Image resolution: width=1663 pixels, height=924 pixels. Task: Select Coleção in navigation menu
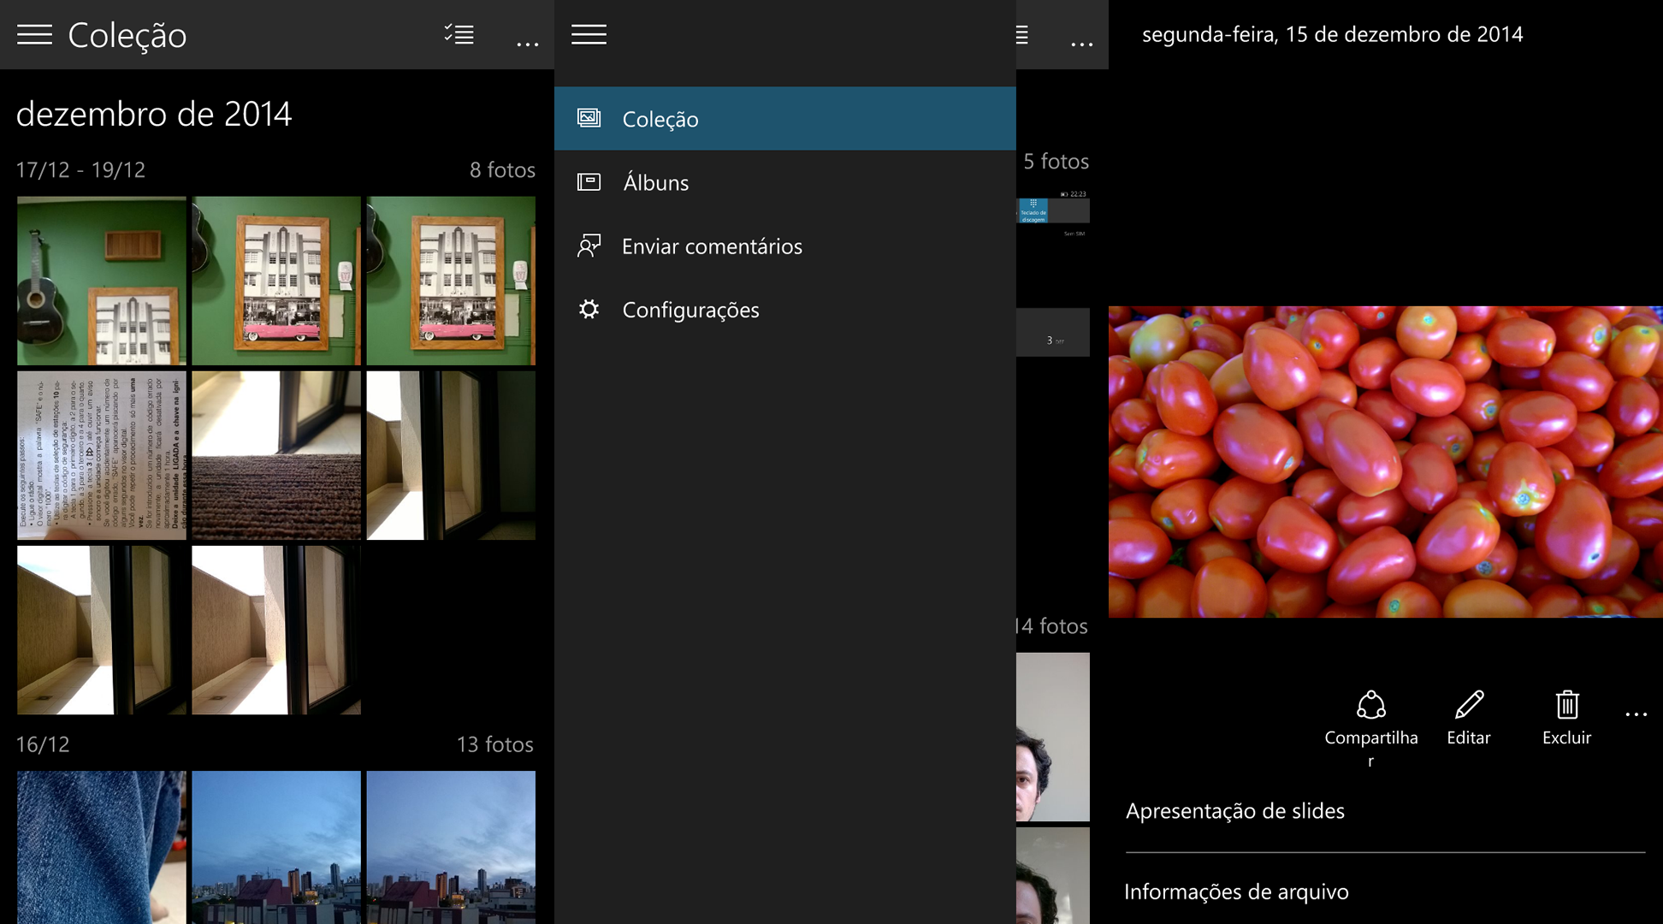coord(660,119)
